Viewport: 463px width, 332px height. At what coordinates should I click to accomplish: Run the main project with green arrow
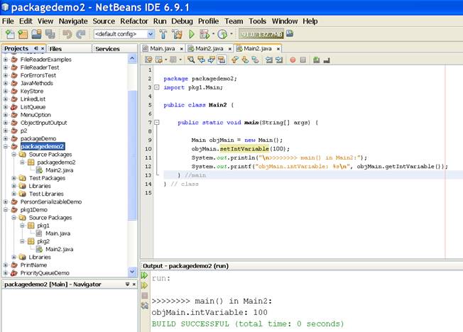(x=192, y=34)
